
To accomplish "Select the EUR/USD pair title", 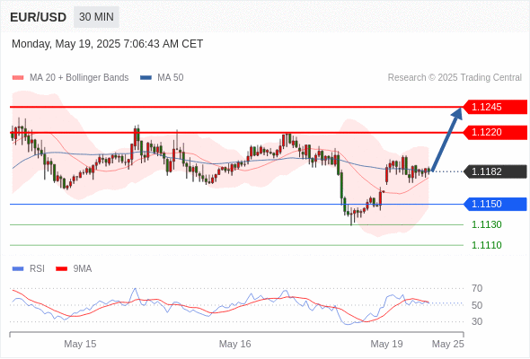I will (x=39, y=17).
